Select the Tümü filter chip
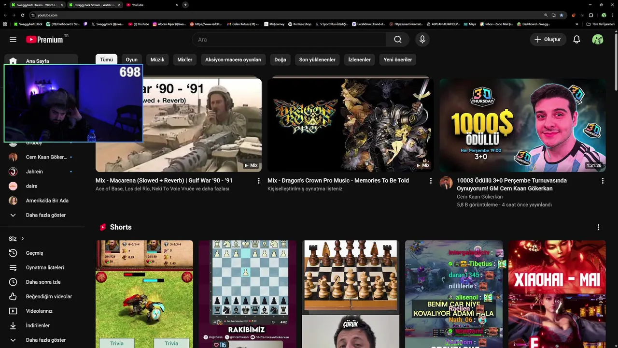618x348 pixels. pos(106,59)
